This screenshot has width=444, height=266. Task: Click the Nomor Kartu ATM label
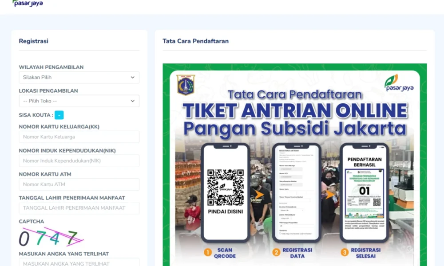pos(45,174)
